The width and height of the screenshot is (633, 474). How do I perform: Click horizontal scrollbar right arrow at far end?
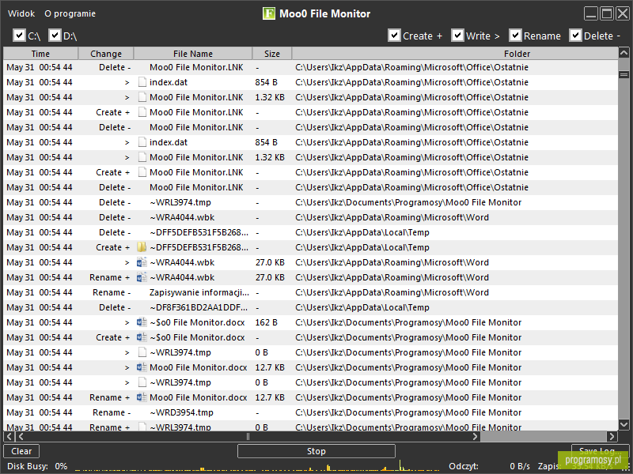612,436
